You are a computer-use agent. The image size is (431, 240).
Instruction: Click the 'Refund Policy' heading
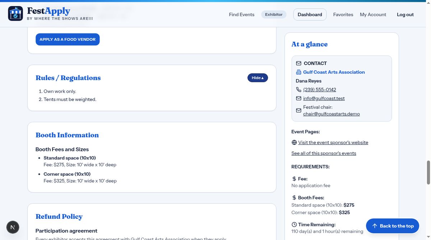tap(59, 217)
